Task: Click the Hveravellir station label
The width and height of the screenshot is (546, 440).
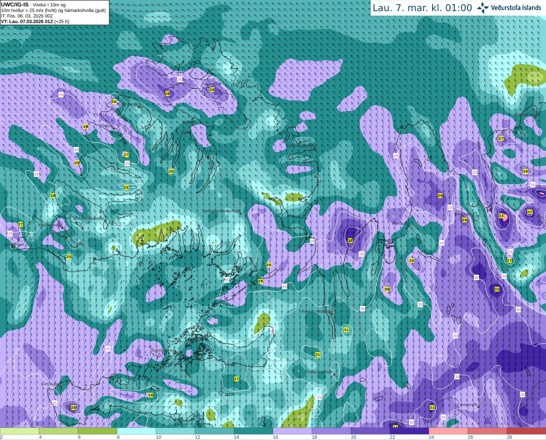Action: 468,404
